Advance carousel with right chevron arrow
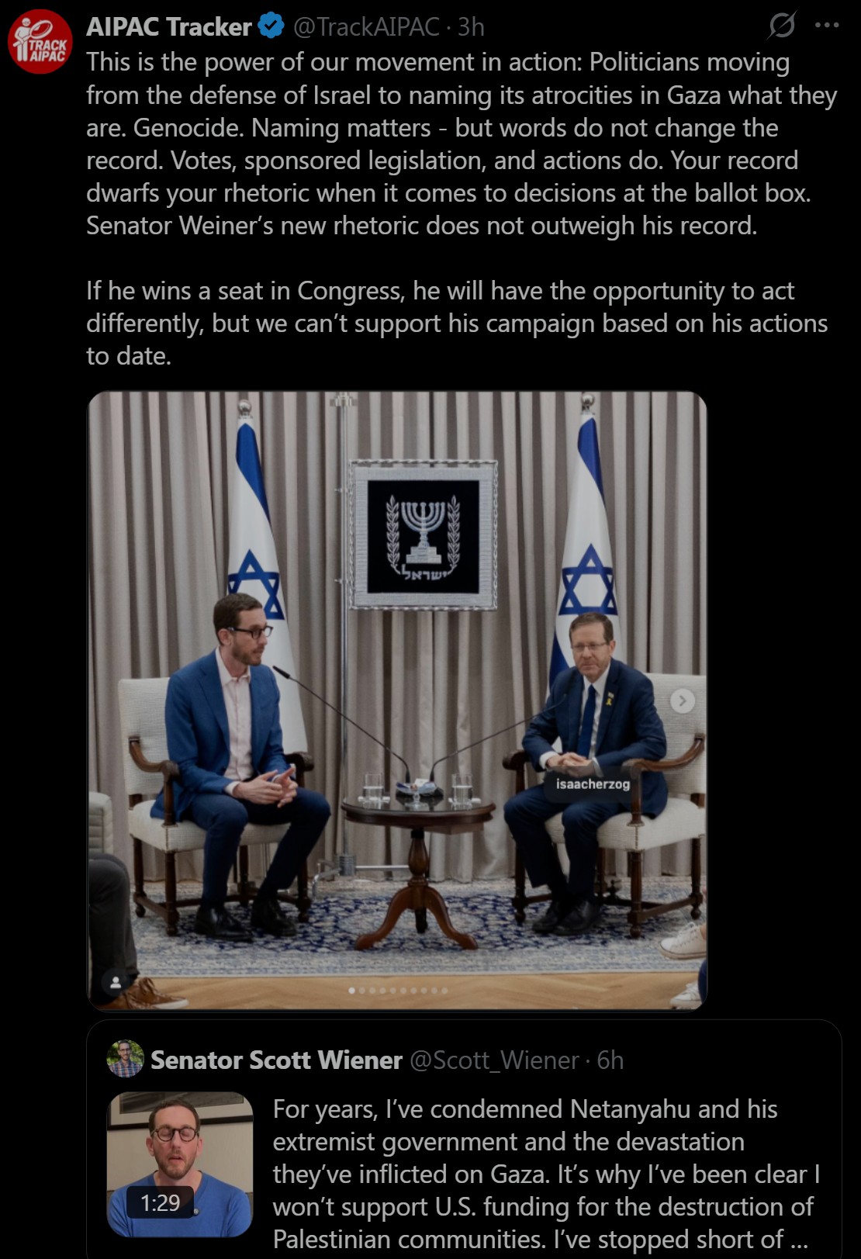Image resolution: width=861 pixels, height=1259 pixels. point(683,700)
